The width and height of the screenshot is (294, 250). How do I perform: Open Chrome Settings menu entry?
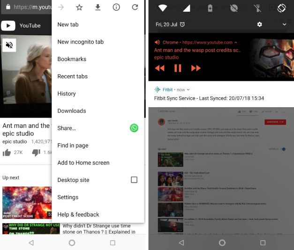tap(98, 197)
